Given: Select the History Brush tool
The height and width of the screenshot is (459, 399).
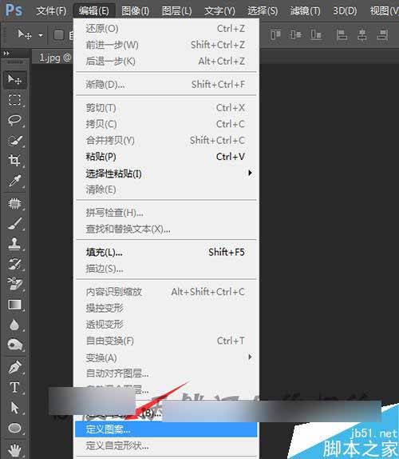Looking at the screenshot, I should 14,264.
